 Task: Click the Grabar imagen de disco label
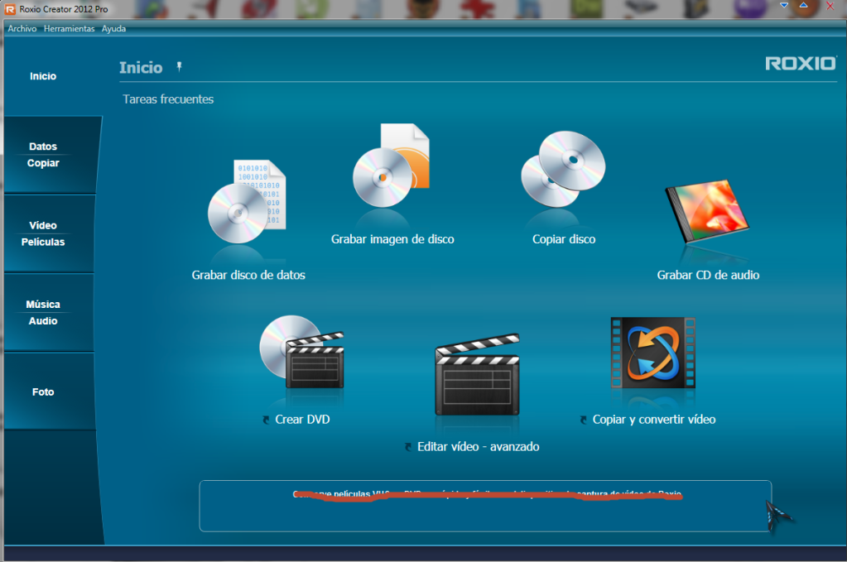point(392,239)
